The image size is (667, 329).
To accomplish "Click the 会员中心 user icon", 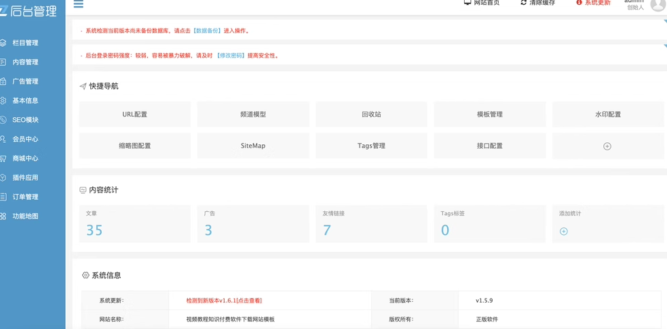I will tap(3, 139).
